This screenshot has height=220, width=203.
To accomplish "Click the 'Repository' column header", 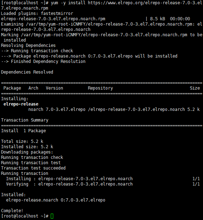I will (100, 88).
